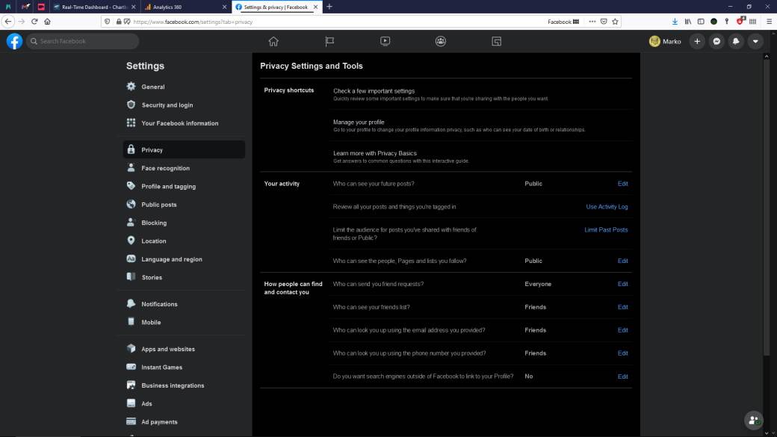Open the notifications bell icon
Screen dimensions: 777x437
[736, 41]
